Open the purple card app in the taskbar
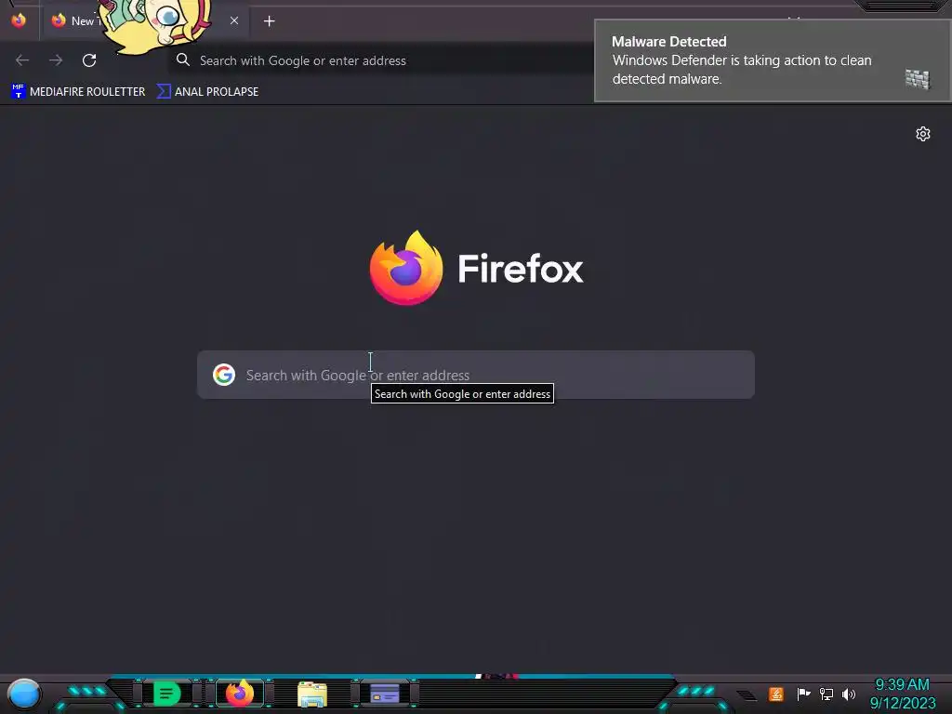This screenshot has height=714, width=952. pyautogui.click(x=385, y=694)
